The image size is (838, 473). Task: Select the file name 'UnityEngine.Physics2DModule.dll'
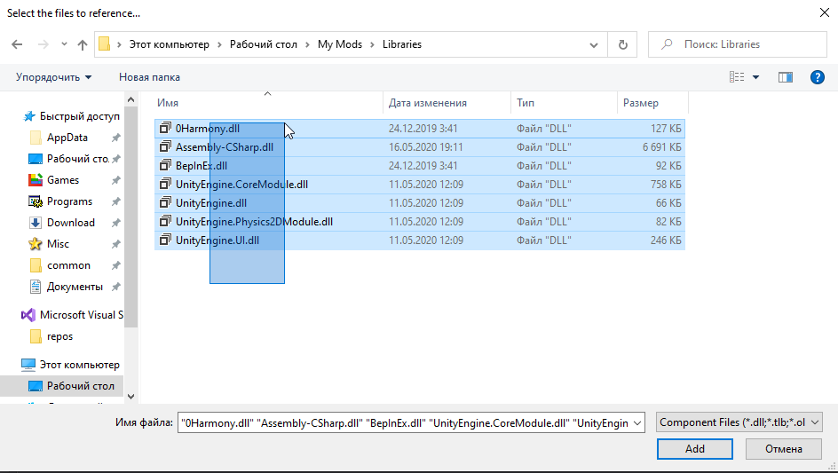click(255, 221)
